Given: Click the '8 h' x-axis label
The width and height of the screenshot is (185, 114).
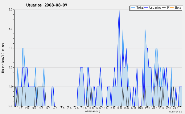Looking at the screenshot, I should (69, 108).
